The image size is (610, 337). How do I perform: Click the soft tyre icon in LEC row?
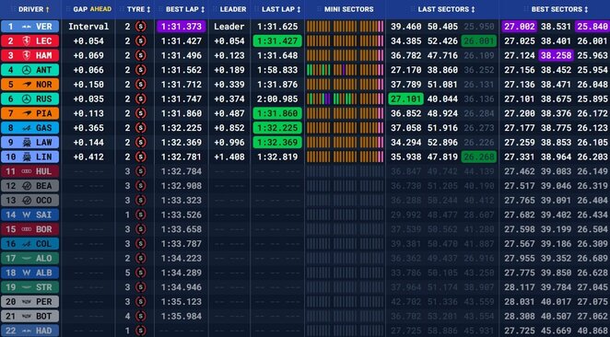(x=140, y=41)
